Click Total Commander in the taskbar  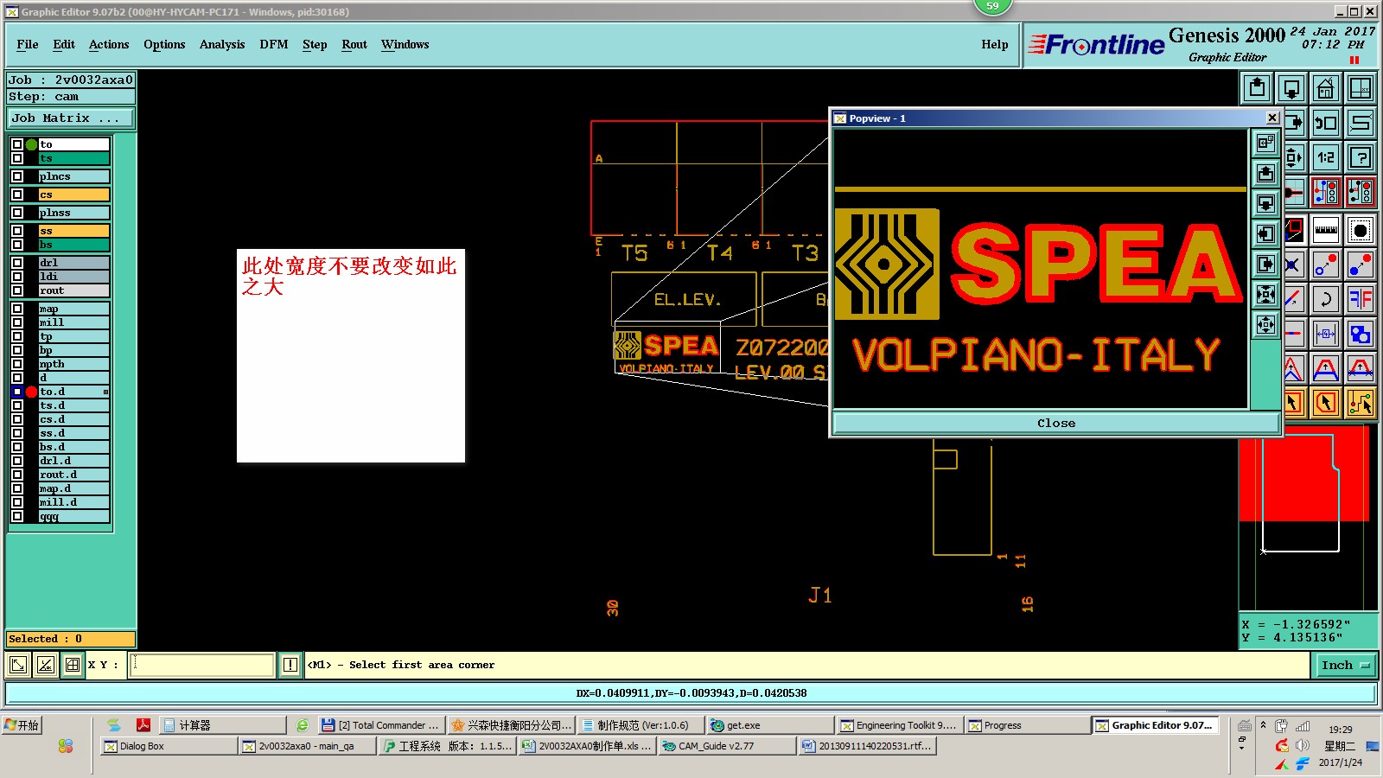tap(380, 725)
